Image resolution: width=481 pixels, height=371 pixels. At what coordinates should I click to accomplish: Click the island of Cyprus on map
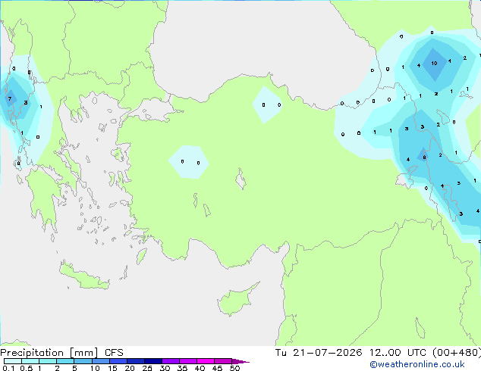(x=236, y=301)
